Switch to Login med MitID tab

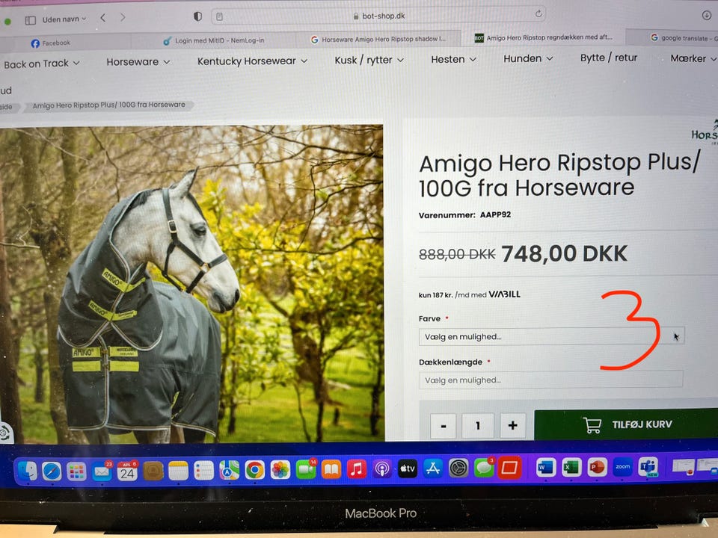pos(215,40)
